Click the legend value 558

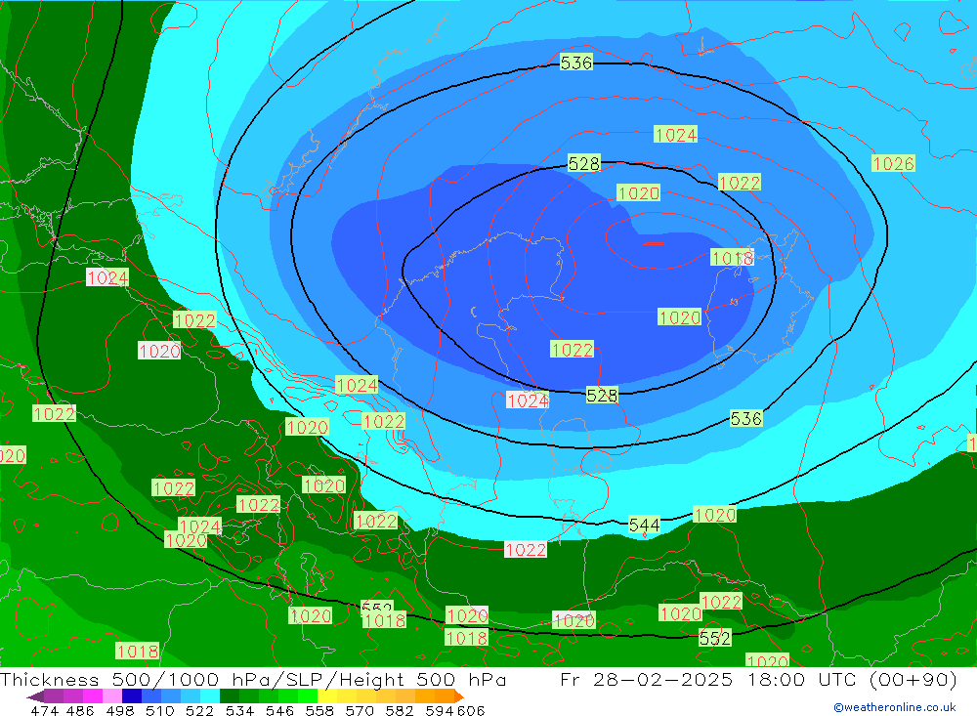point(319,710)
